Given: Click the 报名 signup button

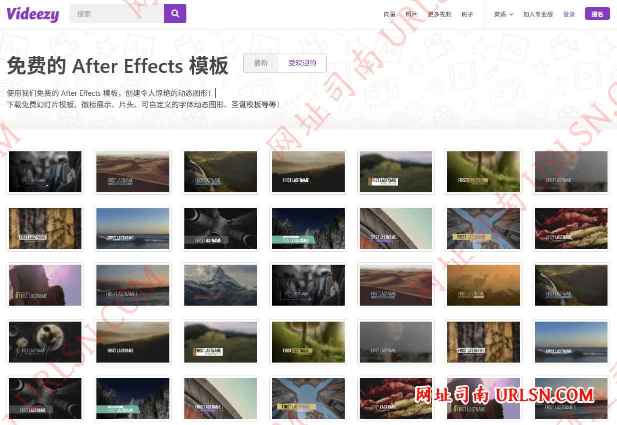Looking at the screenshot, I should pyautogui.click(x=598, y=13).
